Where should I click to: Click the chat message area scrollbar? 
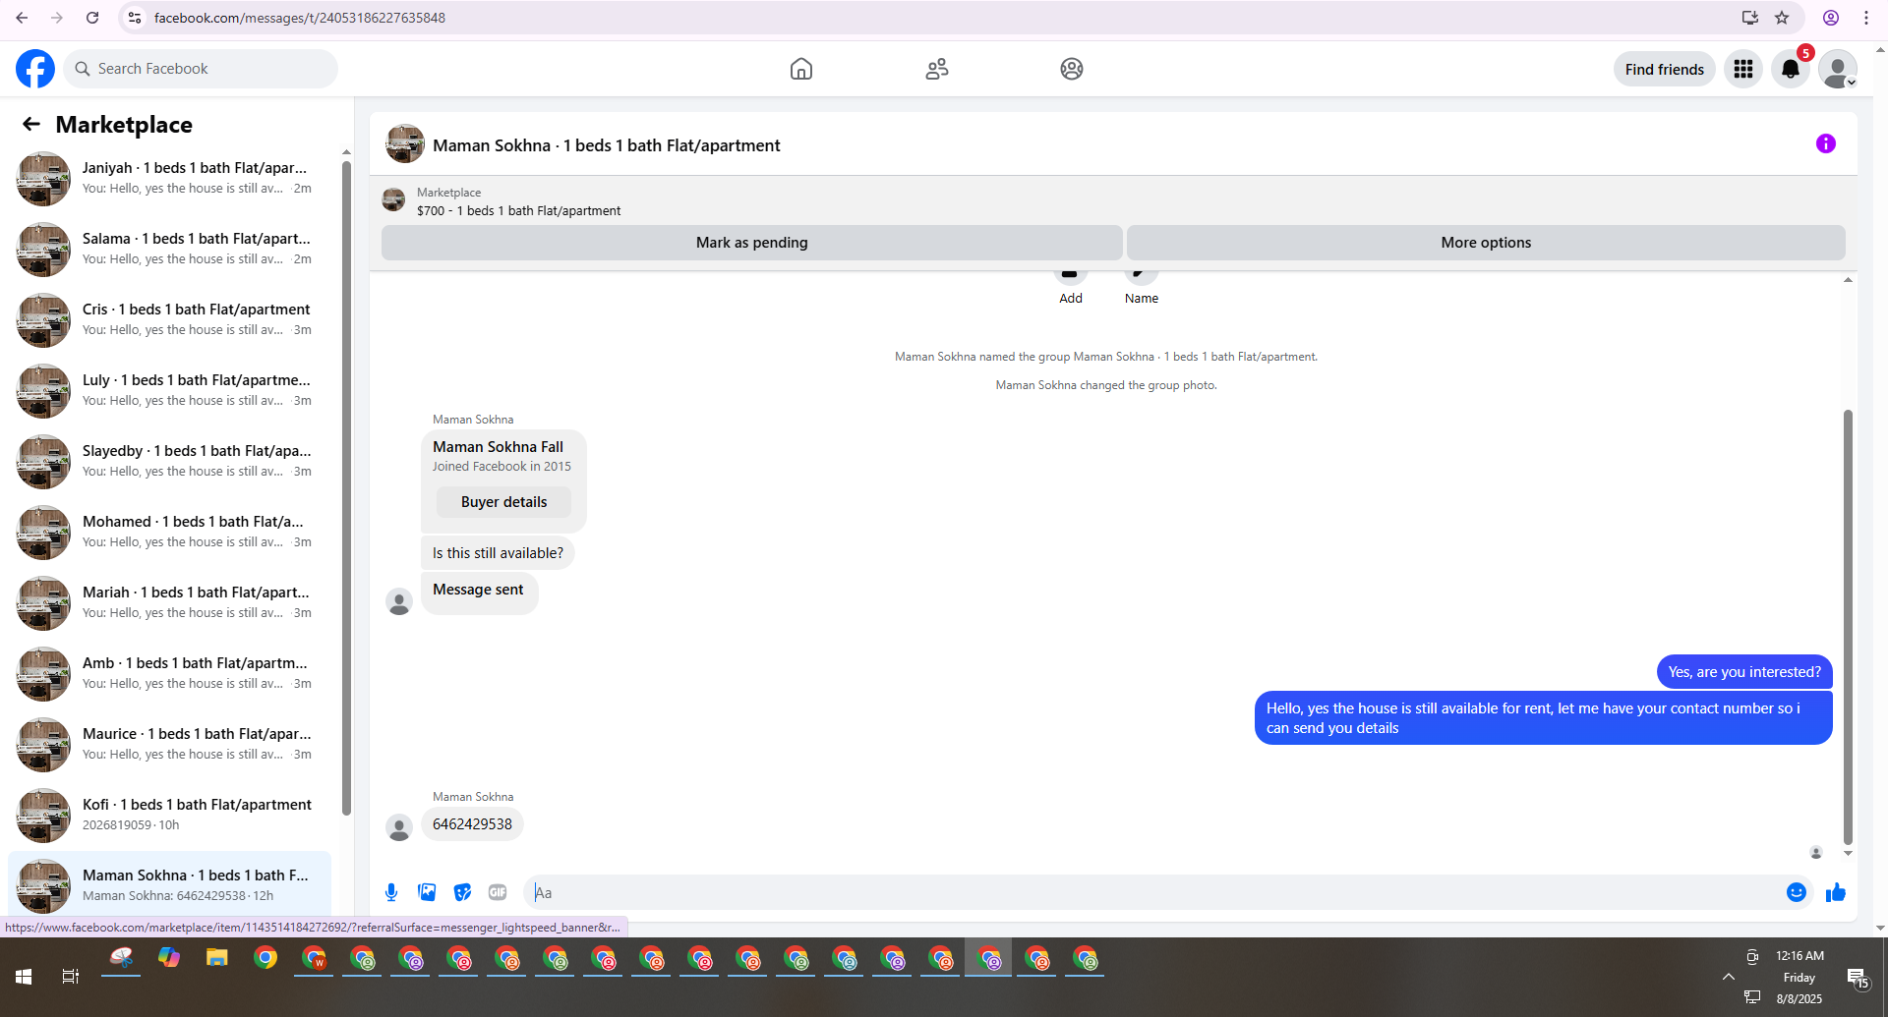point(1848,627)
